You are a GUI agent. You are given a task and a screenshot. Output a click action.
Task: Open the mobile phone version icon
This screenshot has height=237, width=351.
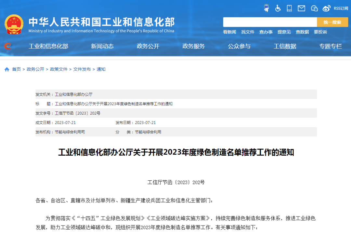[x=289, y=8]
